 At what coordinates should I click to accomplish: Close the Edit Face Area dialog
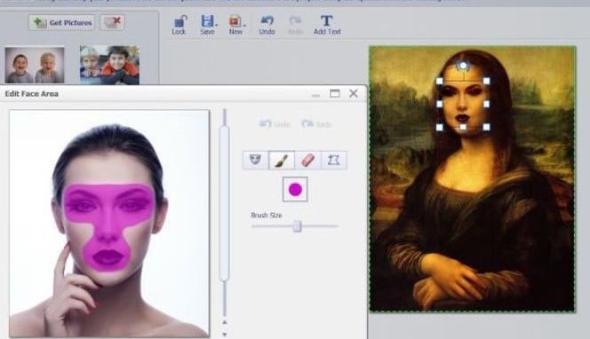tap(354, 93)
